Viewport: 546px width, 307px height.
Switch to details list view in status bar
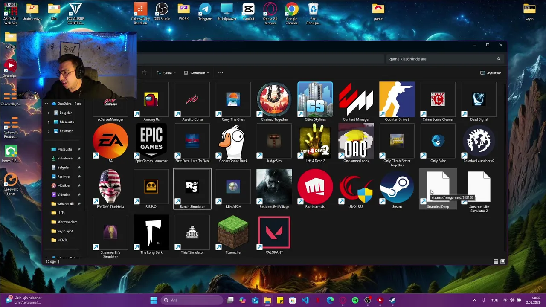pyautogui.click(x=496, y=261)
